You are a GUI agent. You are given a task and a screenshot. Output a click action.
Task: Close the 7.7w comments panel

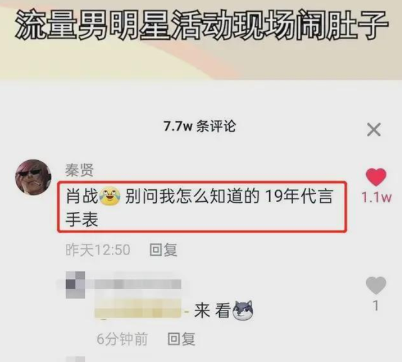(x=374, y=129)
